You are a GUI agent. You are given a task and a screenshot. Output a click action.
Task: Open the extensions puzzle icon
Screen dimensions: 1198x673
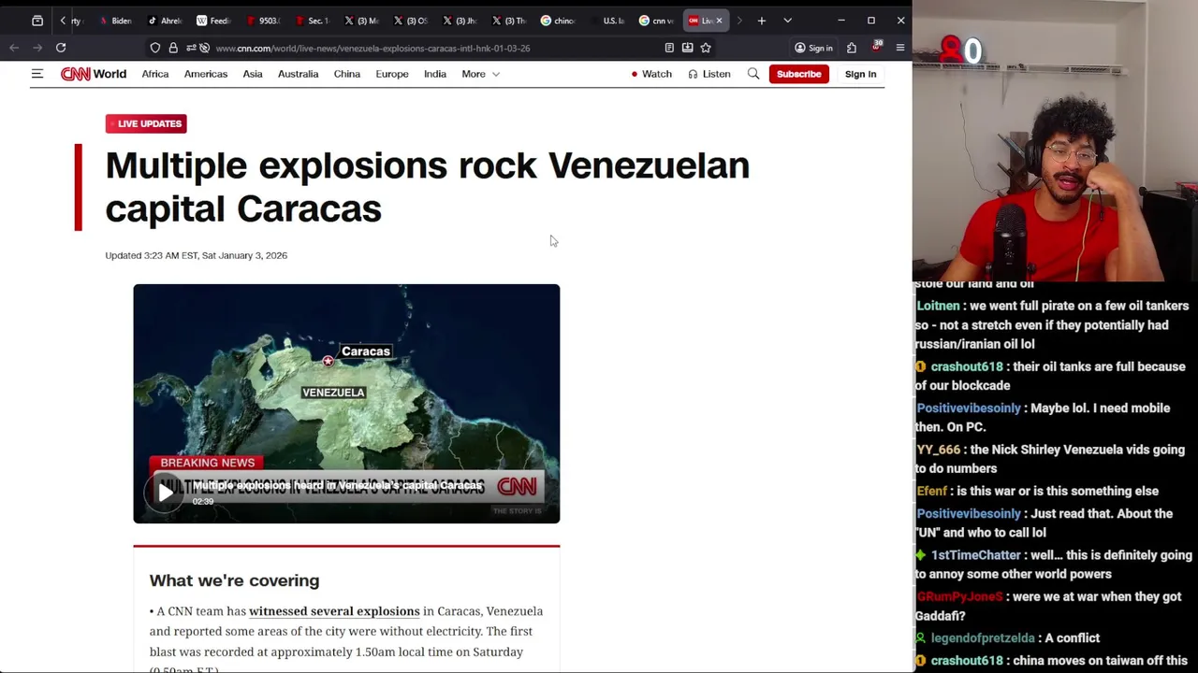(x=852, y=48)
